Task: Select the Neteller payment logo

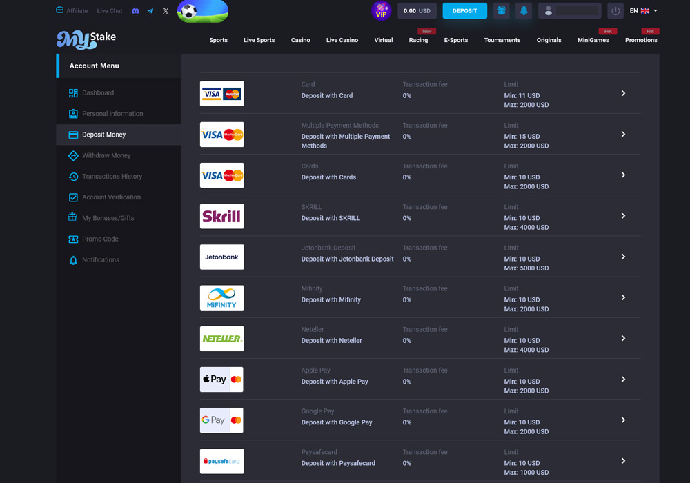Action: click(221, 339)
